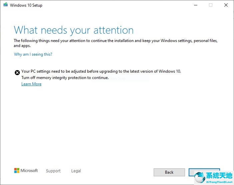234x185 pixels.
Task: Click the Microsoft logo in the footer
Action: pos(26,171)
